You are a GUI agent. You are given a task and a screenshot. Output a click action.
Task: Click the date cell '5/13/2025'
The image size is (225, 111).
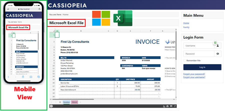coord(146,60)
